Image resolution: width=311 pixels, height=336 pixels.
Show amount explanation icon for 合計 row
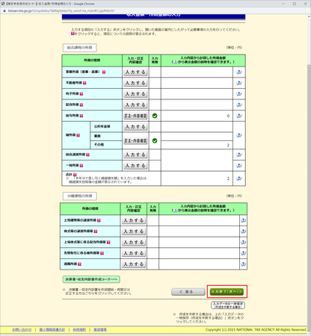click(239, 178)
